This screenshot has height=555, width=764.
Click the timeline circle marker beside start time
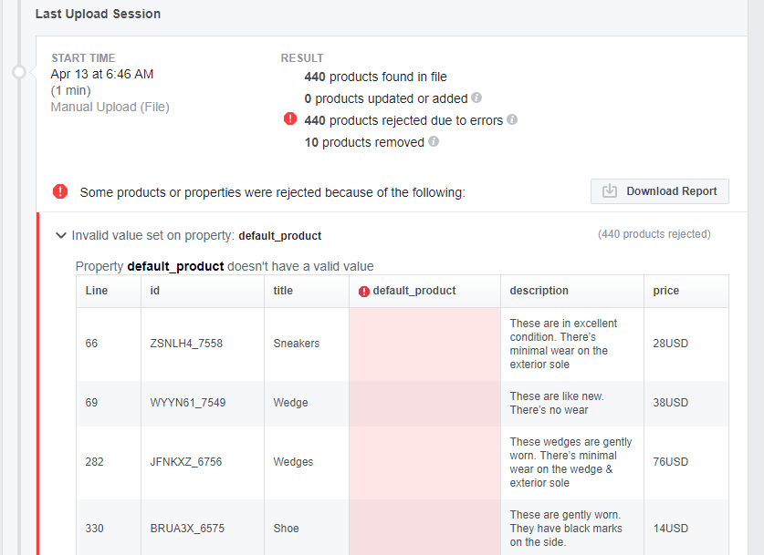pyautogui.click(x=19, y=72)
